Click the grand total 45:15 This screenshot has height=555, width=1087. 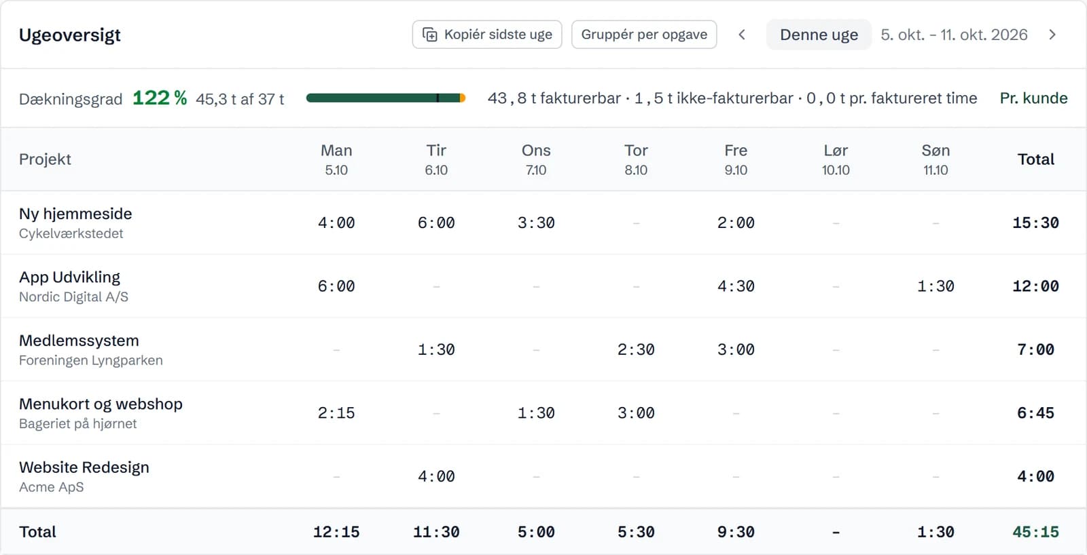pos(1035,532)
